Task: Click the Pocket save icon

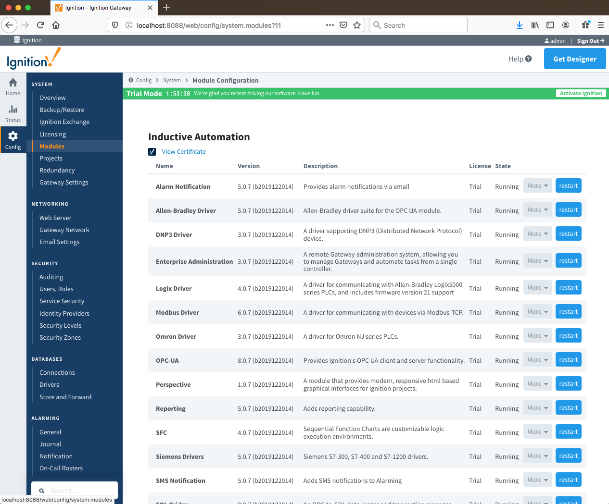Action: click(343, 25)
